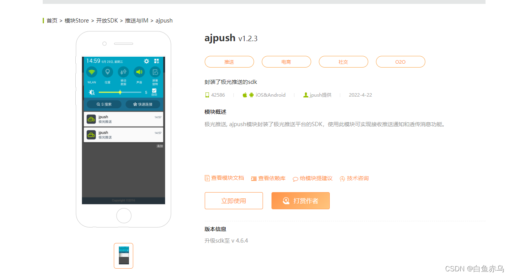Open 查看模块文档 documentation link
Image resolution: width=510 pixels, height=276 pixels.
click(x=228, y=178)
